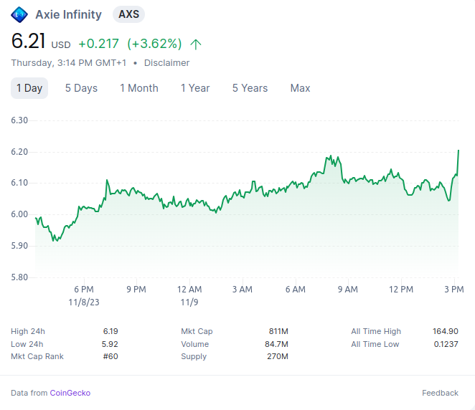
Task: Click the Mkt Cap label
Action: click(x=197, y=331)
